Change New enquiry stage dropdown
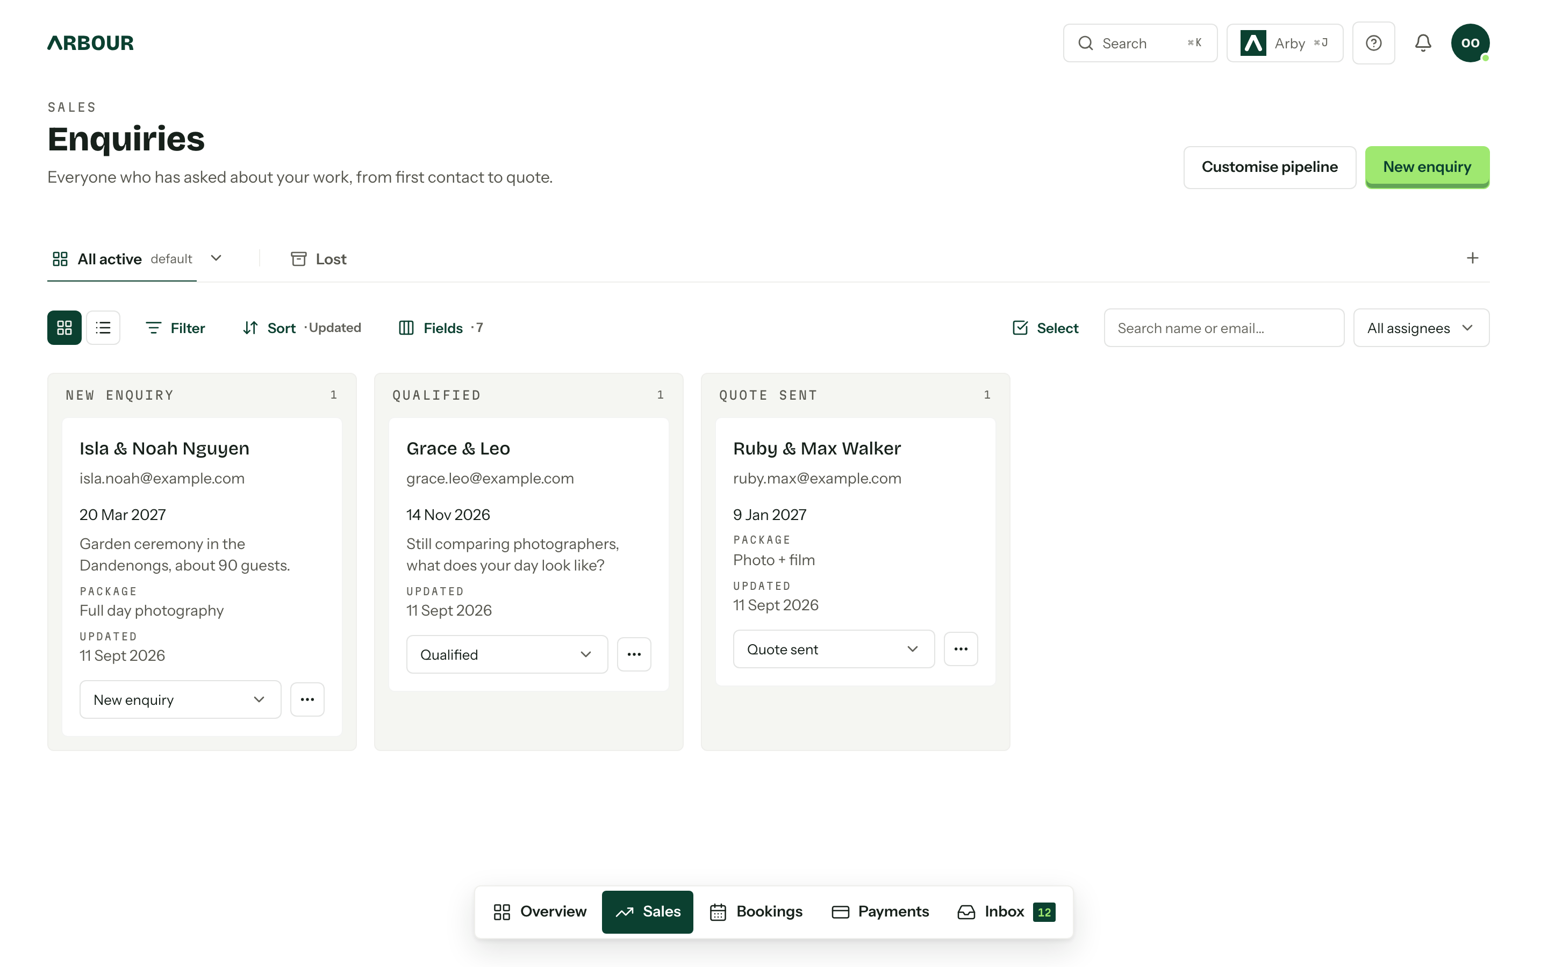Viewport: 1548px width, 967px height. pos(181,699)
